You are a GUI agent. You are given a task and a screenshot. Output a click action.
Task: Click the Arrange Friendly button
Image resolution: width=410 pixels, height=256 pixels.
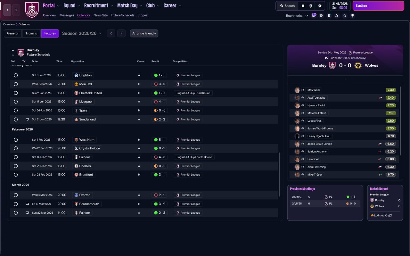[x=144, y=33]
